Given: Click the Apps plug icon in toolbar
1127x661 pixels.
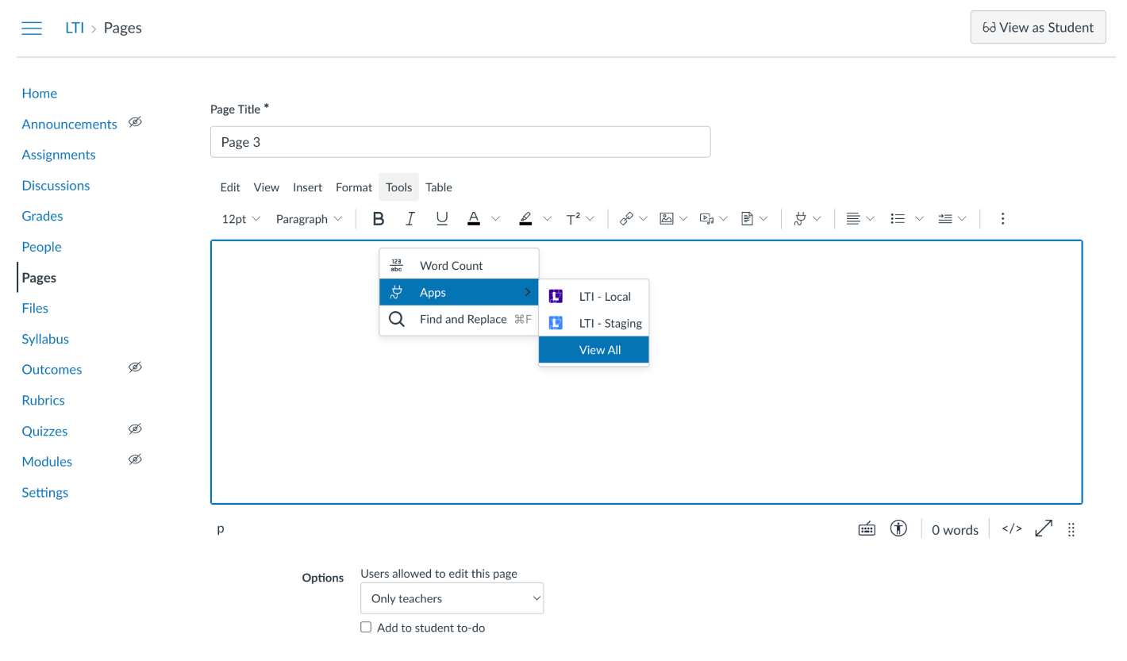Looking at the screenshot, I should pos(800,219).
